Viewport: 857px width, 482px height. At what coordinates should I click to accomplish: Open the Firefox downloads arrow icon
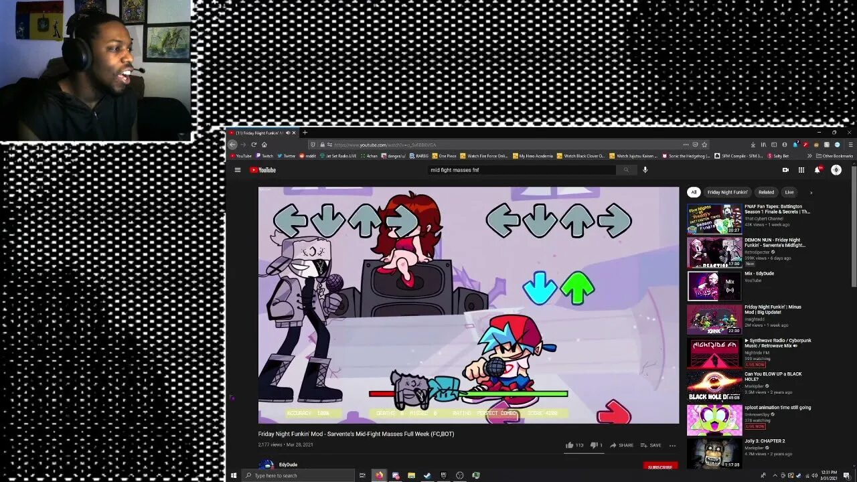(753, 145)
